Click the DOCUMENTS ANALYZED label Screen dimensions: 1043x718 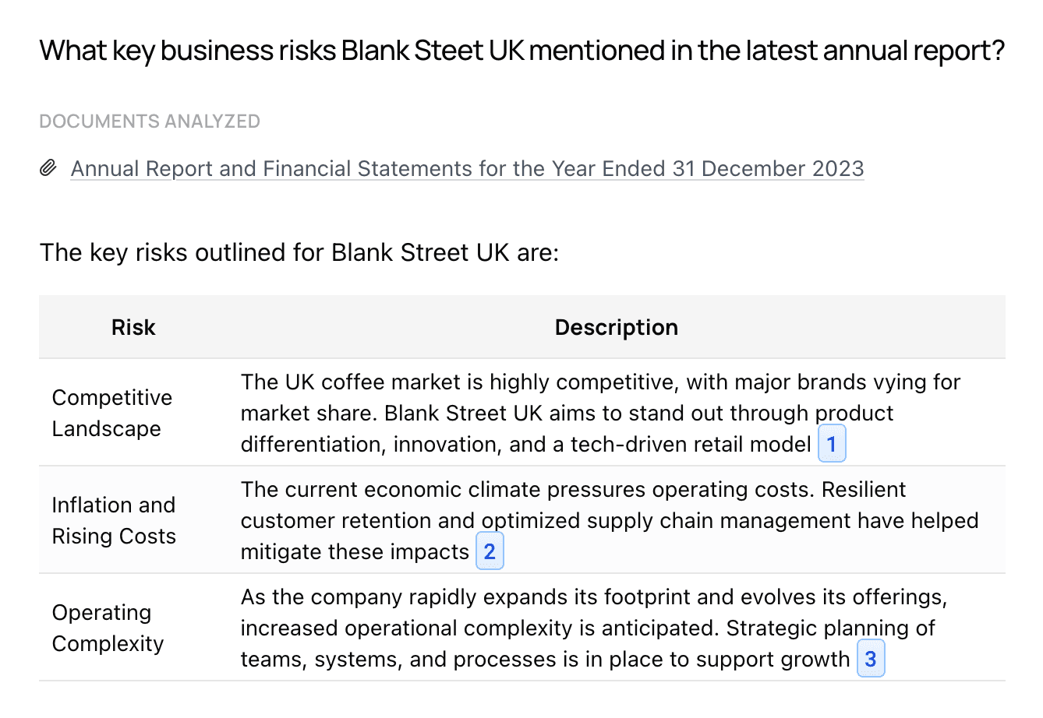coord(150,121)
